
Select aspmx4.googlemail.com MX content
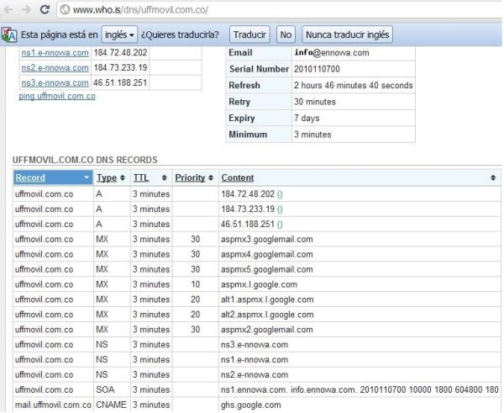pos(267,255)
